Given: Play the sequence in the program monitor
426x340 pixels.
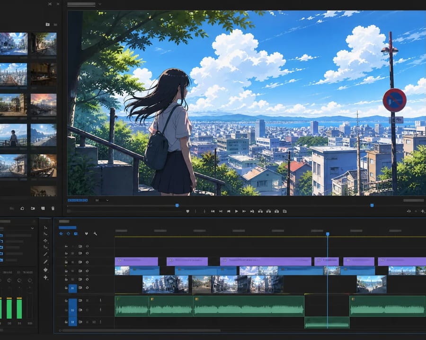Looking at the screenshot, I should coord(236,211).
